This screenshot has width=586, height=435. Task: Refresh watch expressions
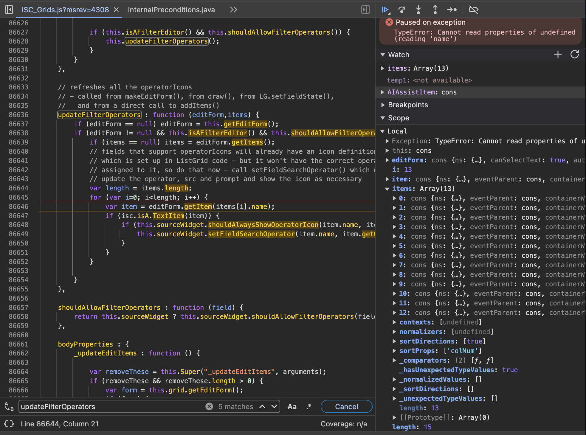[574, 55]
